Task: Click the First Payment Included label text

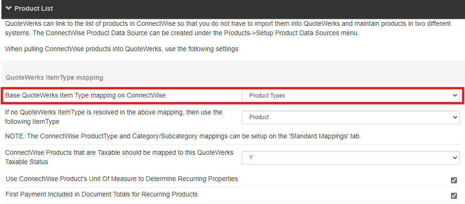Action: pyautogui.click(x=101, y=194)
